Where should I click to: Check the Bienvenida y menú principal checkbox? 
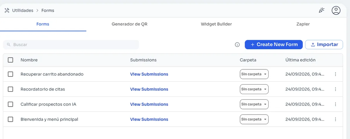click(10, 119)
